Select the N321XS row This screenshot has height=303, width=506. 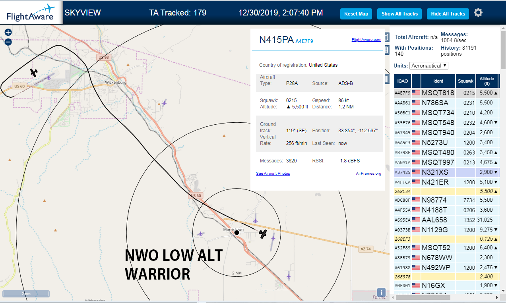[447, 172]
